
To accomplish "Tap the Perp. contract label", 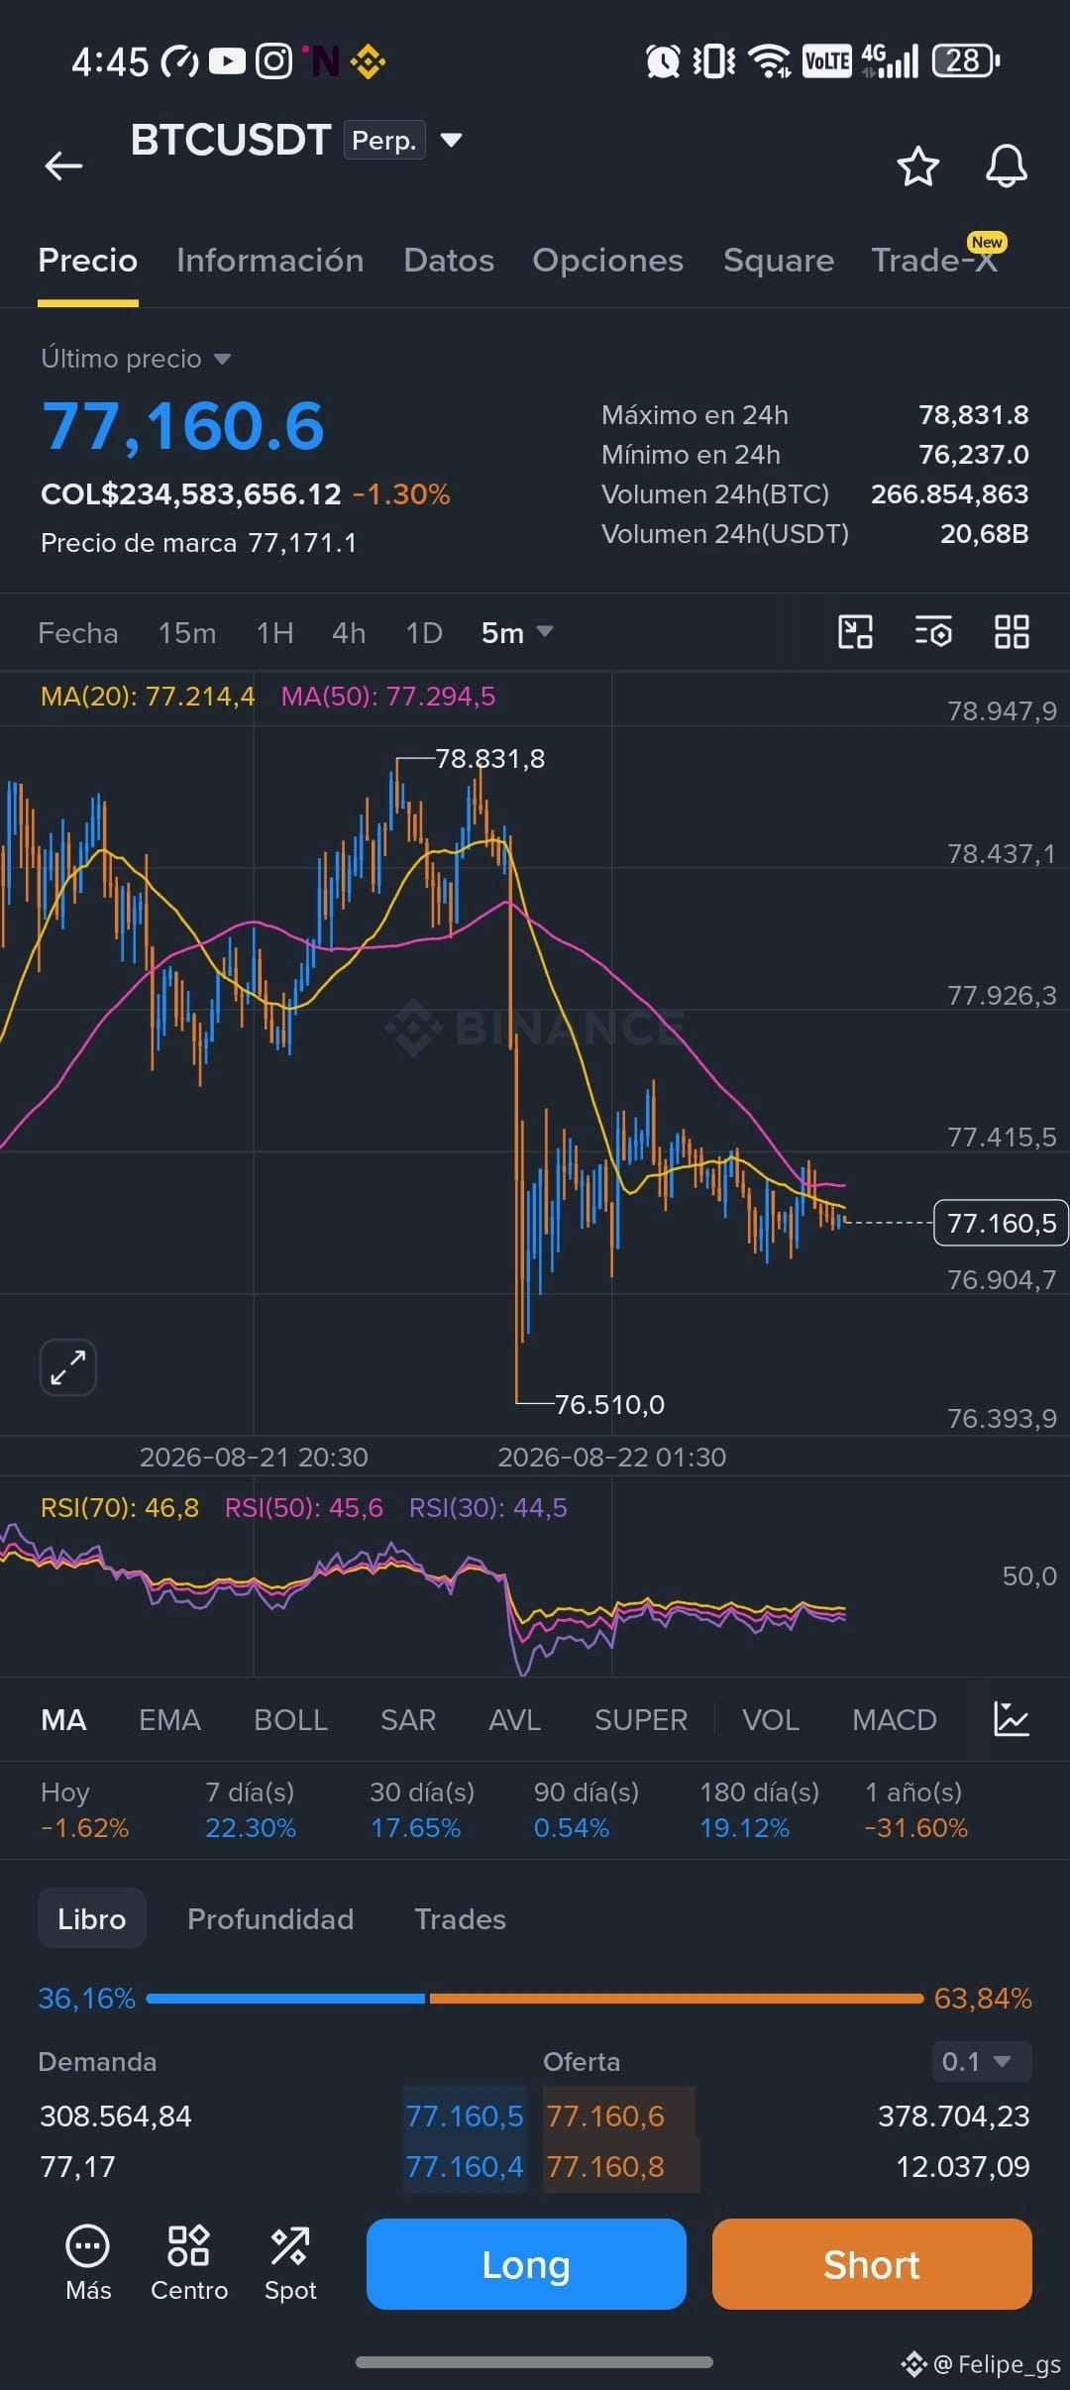I will coord(384,140).
